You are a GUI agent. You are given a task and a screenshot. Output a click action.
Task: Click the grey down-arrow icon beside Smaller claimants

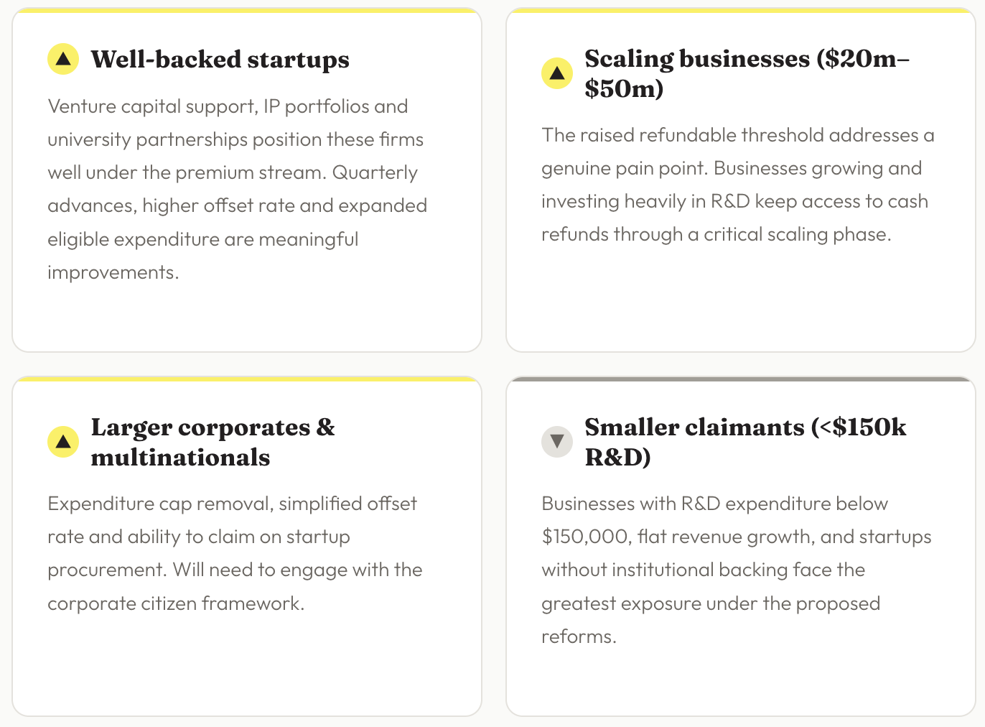[x=557, y=442]
